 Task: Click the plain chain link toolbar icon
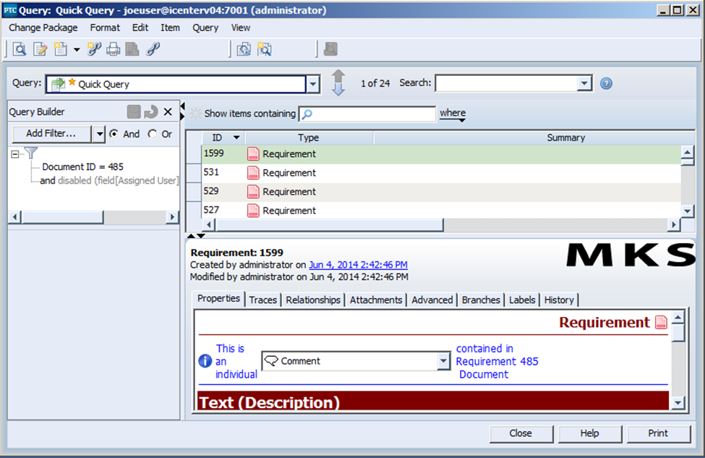[153, 49]
